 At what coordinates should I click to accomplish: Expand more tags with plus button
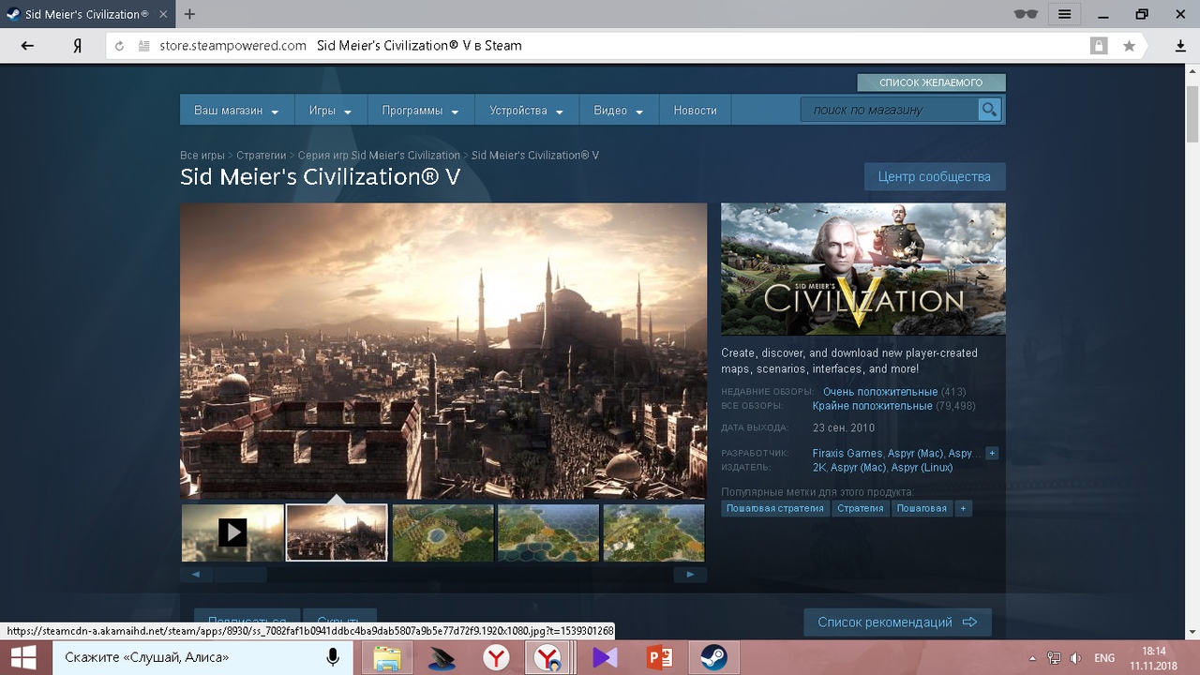click(963, 508)
